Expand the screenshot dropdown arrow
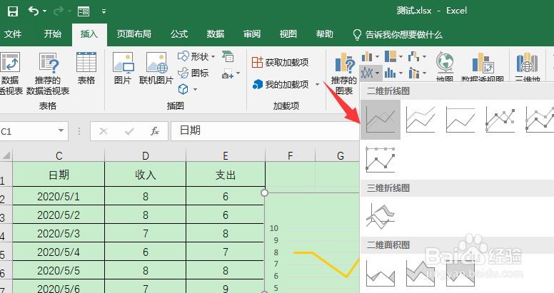The width and height of the screenshot is (554, 293). [238, 73]
